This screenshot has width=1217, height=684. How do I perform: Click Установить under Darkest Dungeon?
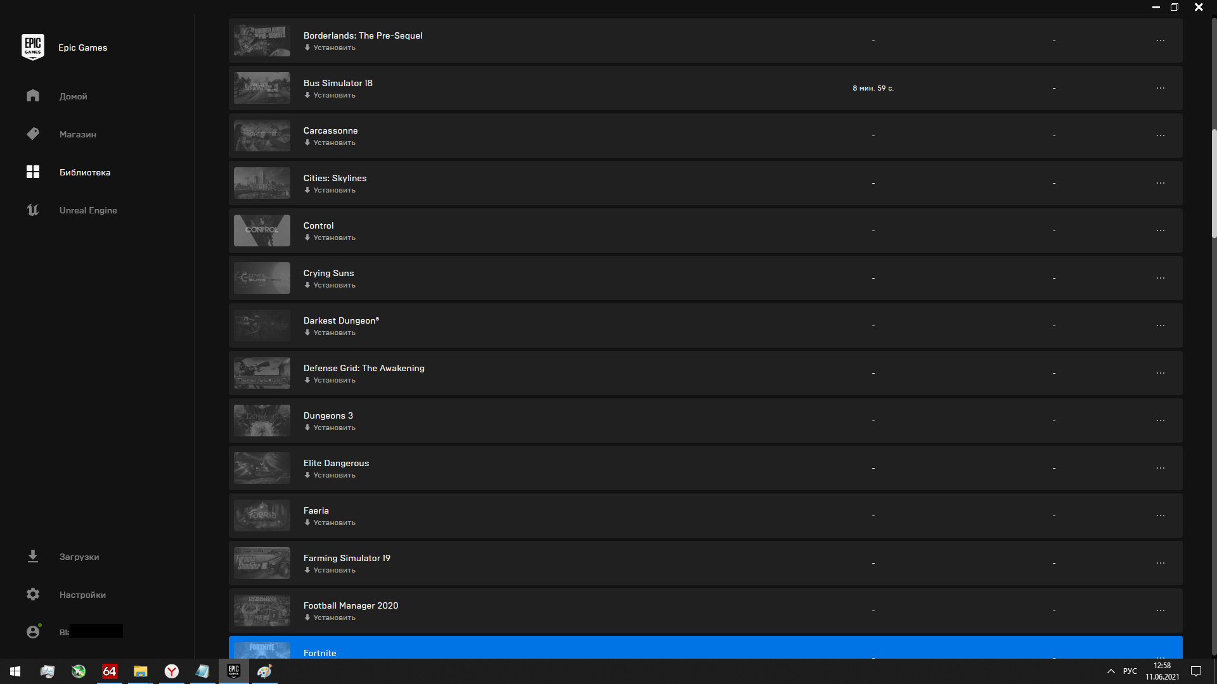click(330, 332)
